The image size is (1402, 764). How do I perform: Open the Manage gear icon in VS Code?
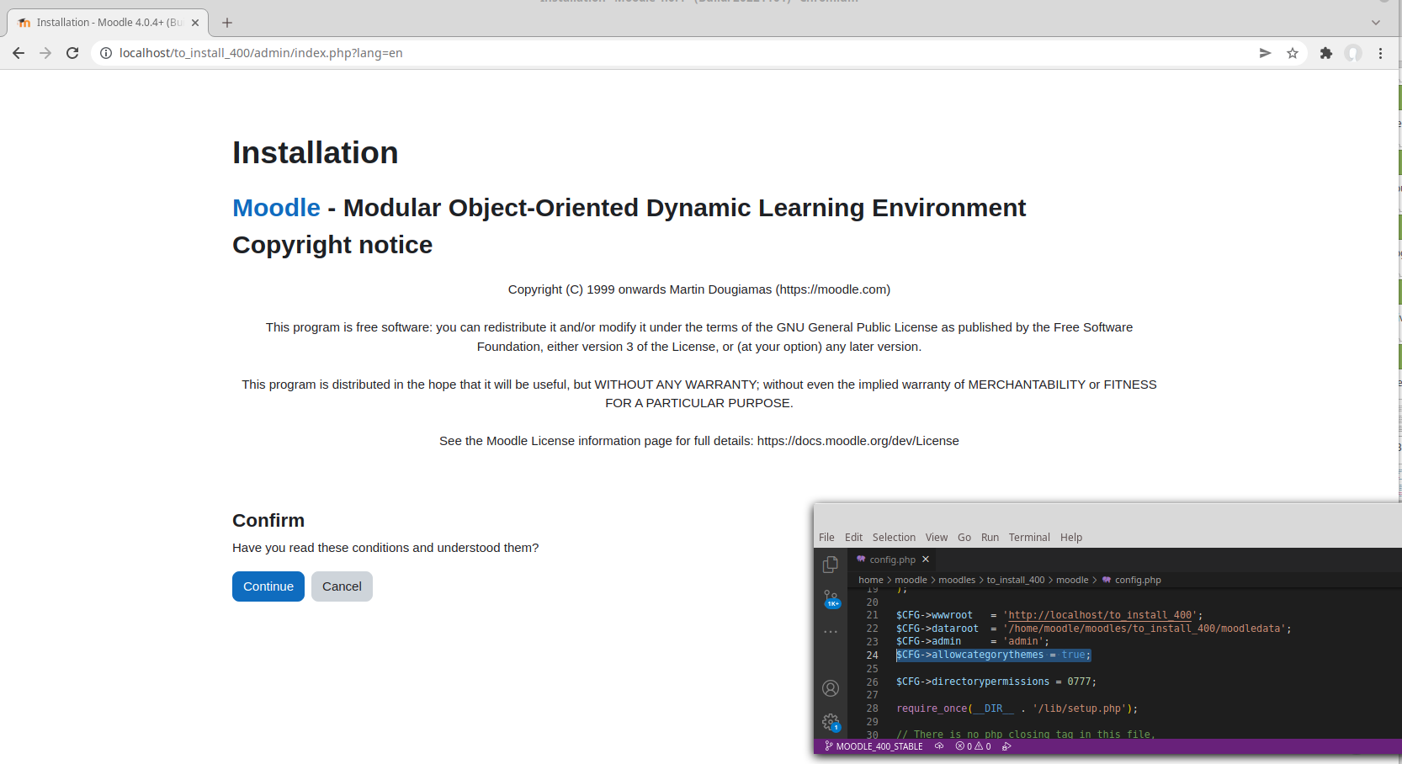pos(831,722)
